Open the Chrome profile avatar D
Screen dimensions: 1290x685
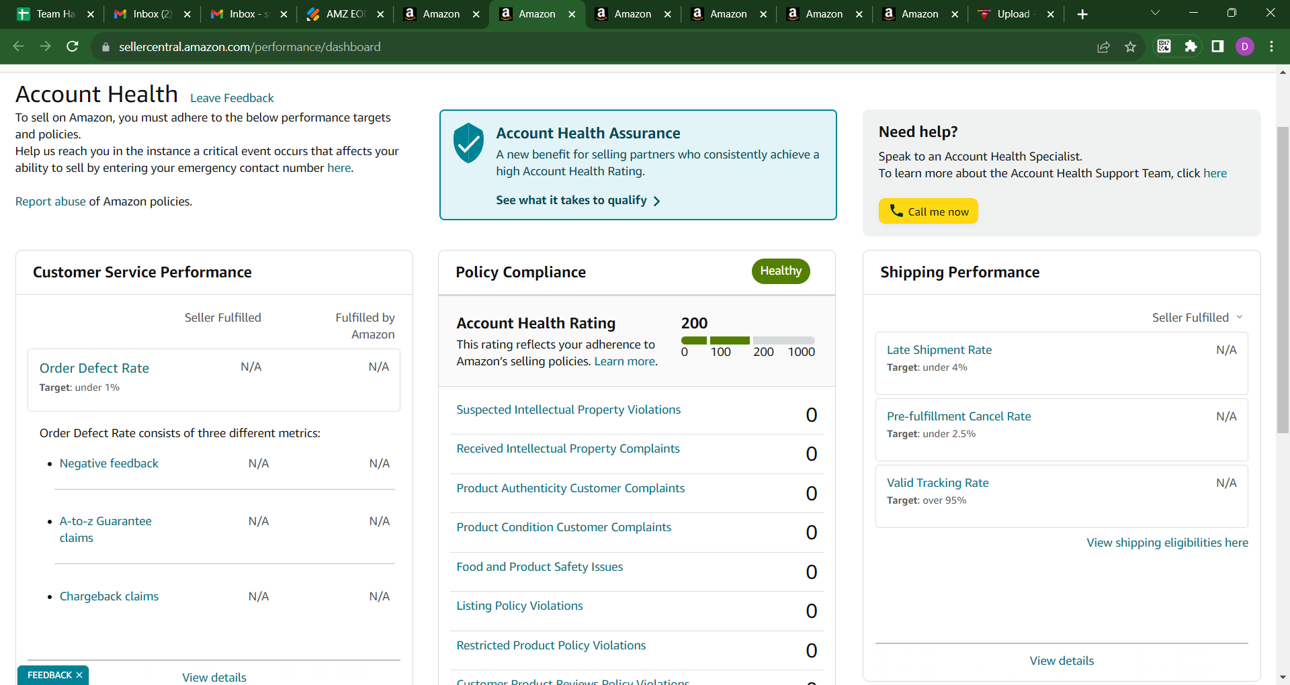[x=1245, y=46]
